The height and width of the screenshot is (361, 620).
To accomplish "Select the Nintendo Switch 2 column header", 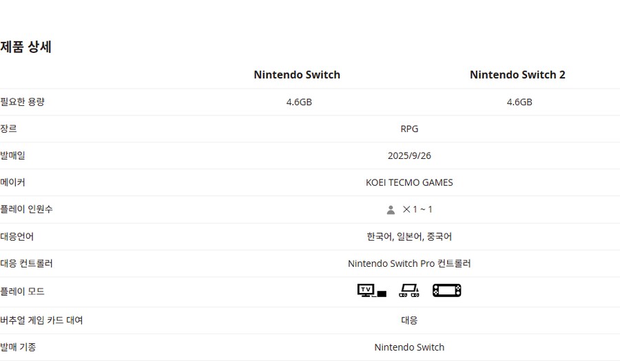I will pyautogui.click(x=517, y=74).
